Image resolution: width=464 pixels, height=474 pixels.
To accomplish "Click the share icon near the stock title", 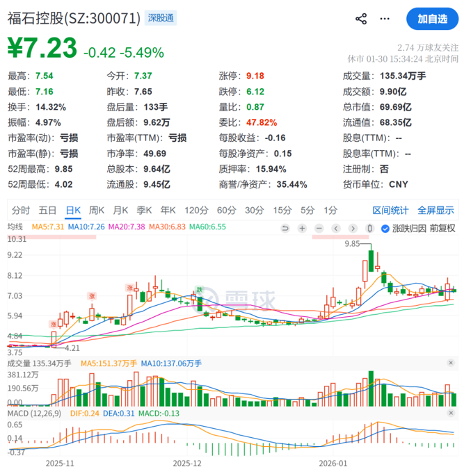I will click(x=361, y=19).
